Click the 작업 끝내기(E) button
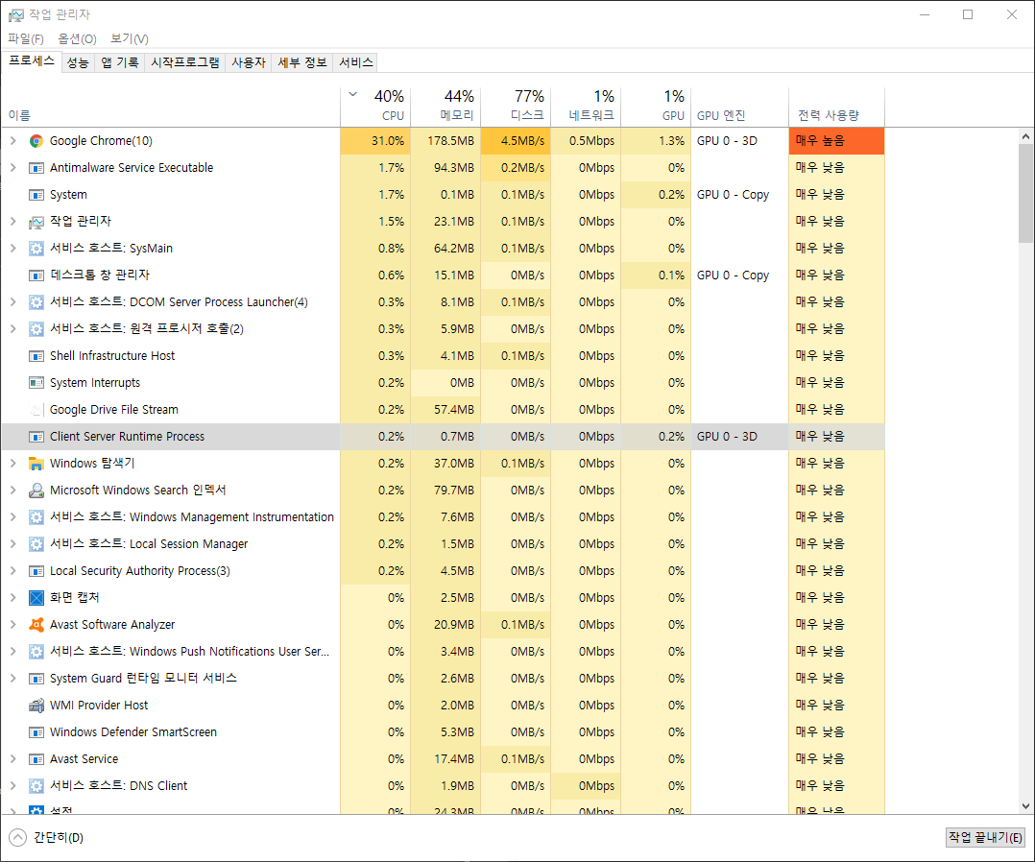The image size is (1035, 862). [x=985, y=836]
